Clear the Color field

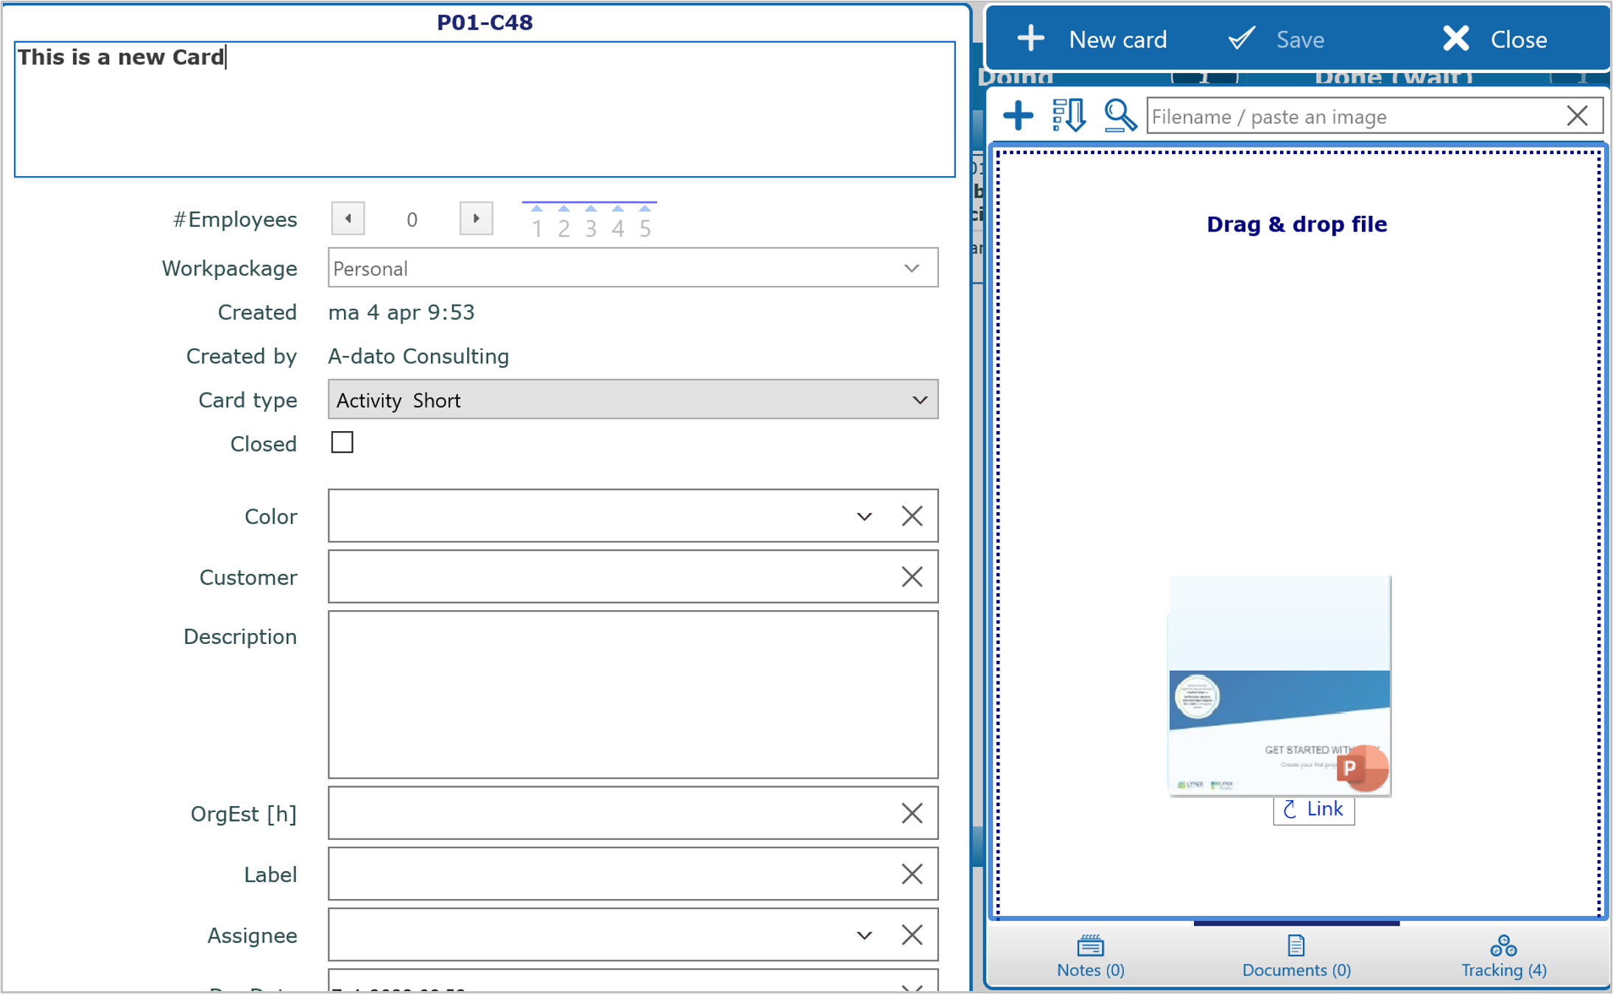coord(912,516)
